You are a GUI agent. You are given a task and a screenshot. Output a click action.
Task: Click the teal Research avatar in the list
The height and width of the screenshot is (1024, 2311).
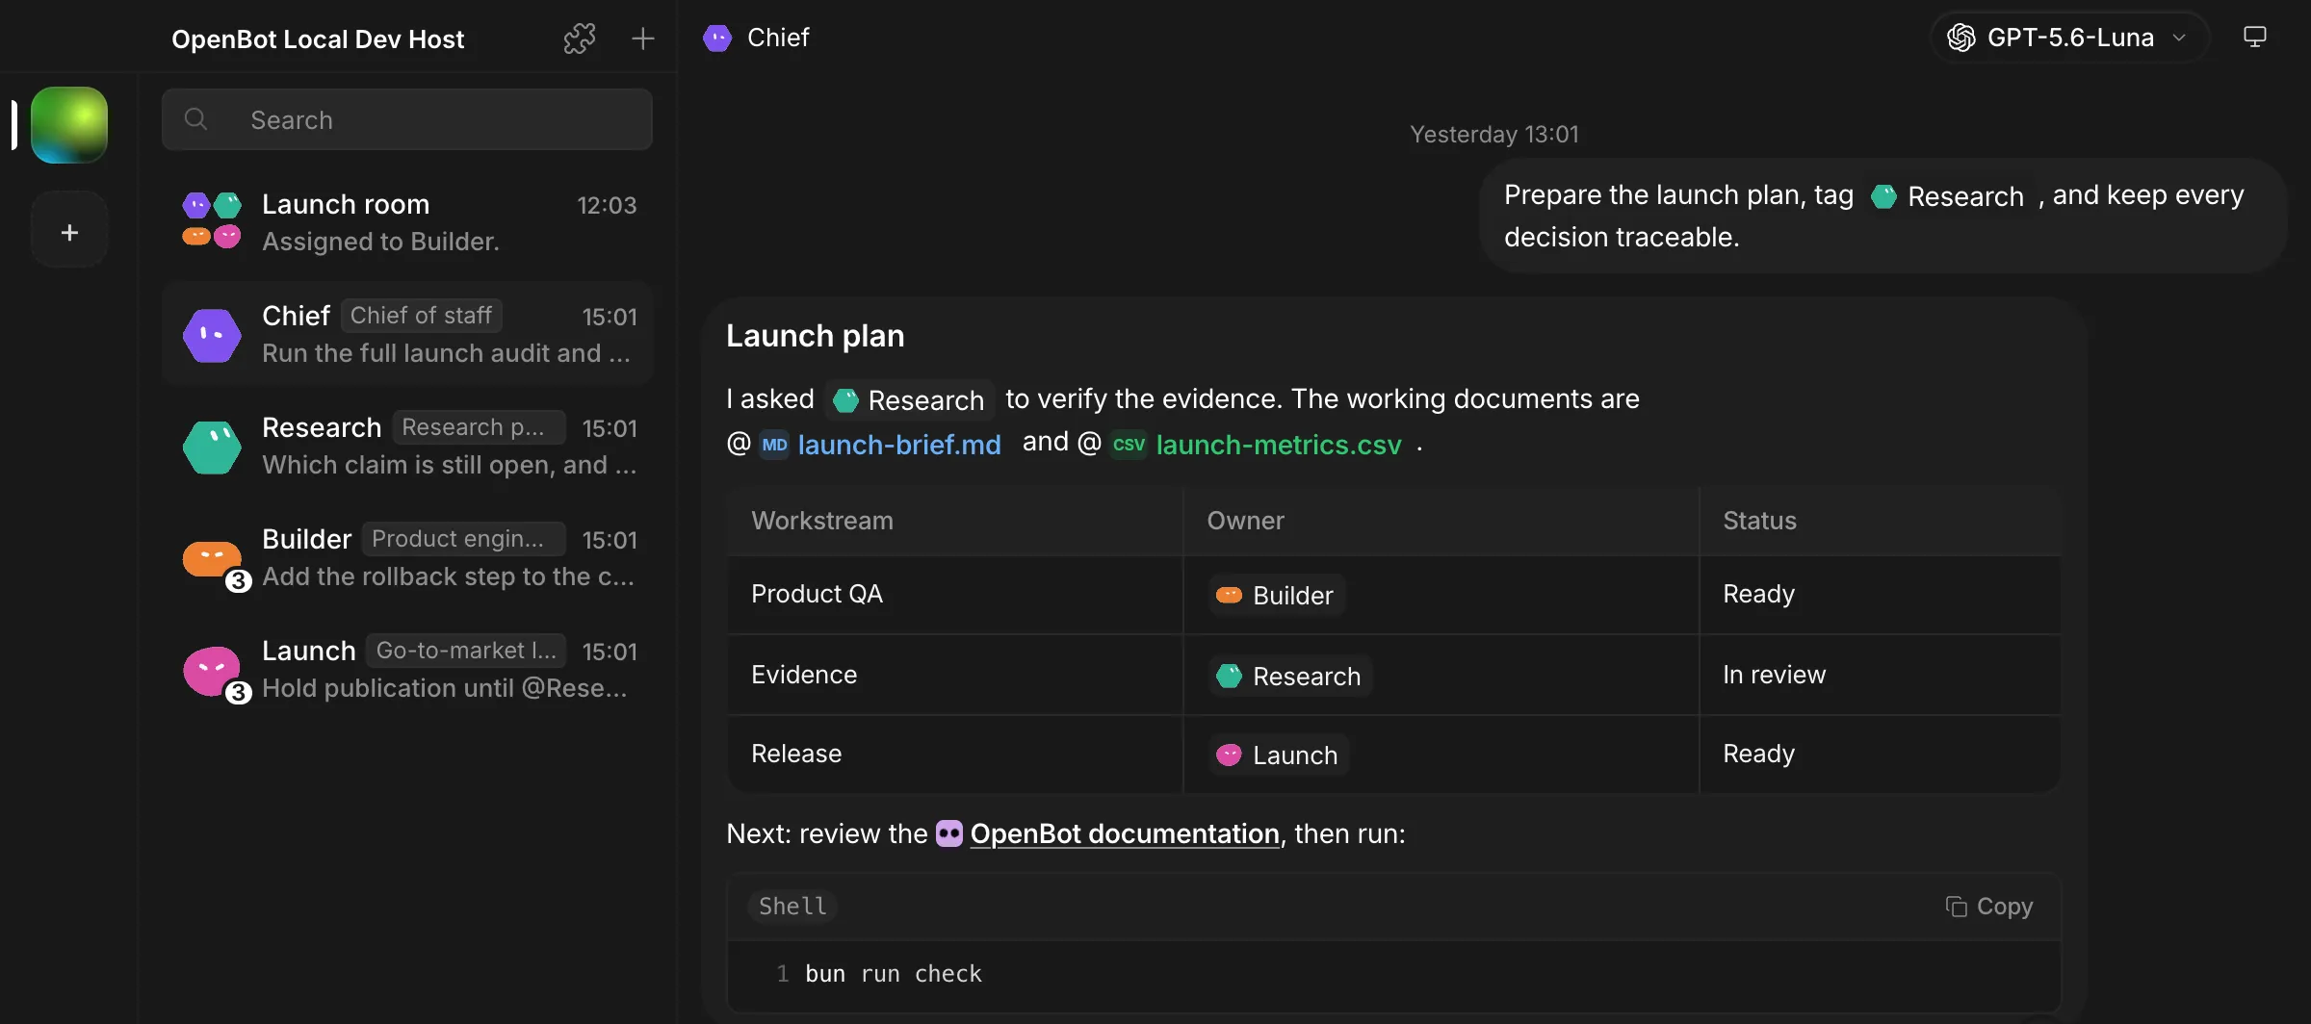(212, 447)
